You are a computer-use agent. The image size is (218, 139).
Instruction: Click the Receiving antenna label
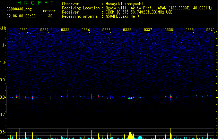(x=80, y=16)
